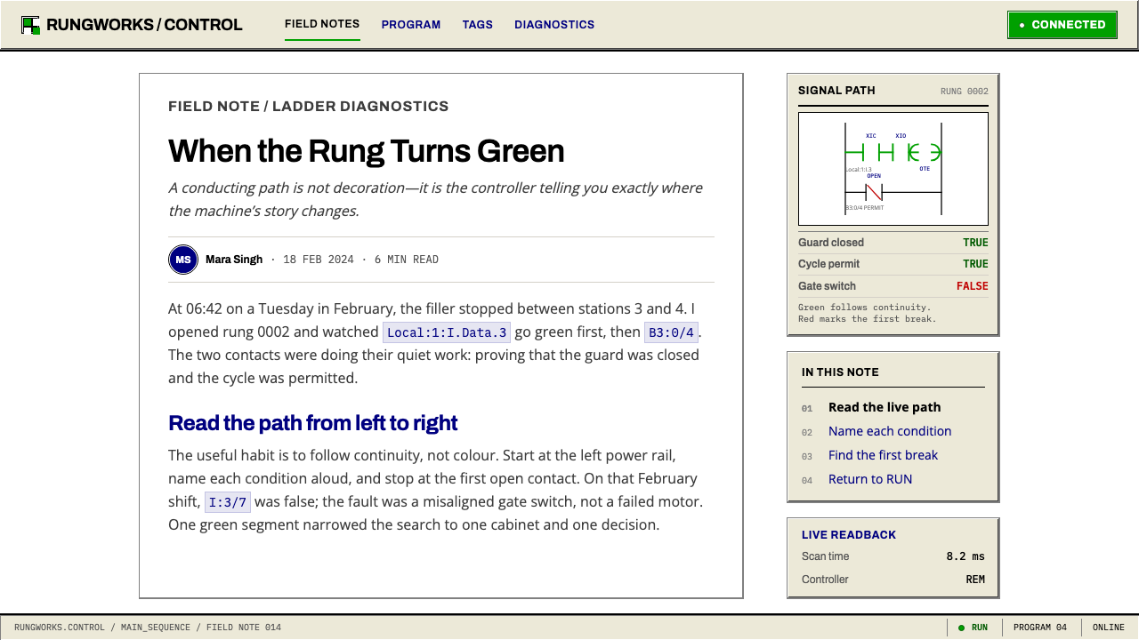Click the Rungworks logo icon
The width and height of the screenshot is (1139, 640).
(30, 25)
